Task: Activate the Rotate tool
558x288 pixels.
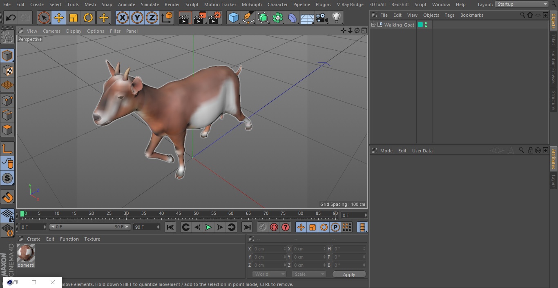Action: click(x=88, y=18)
